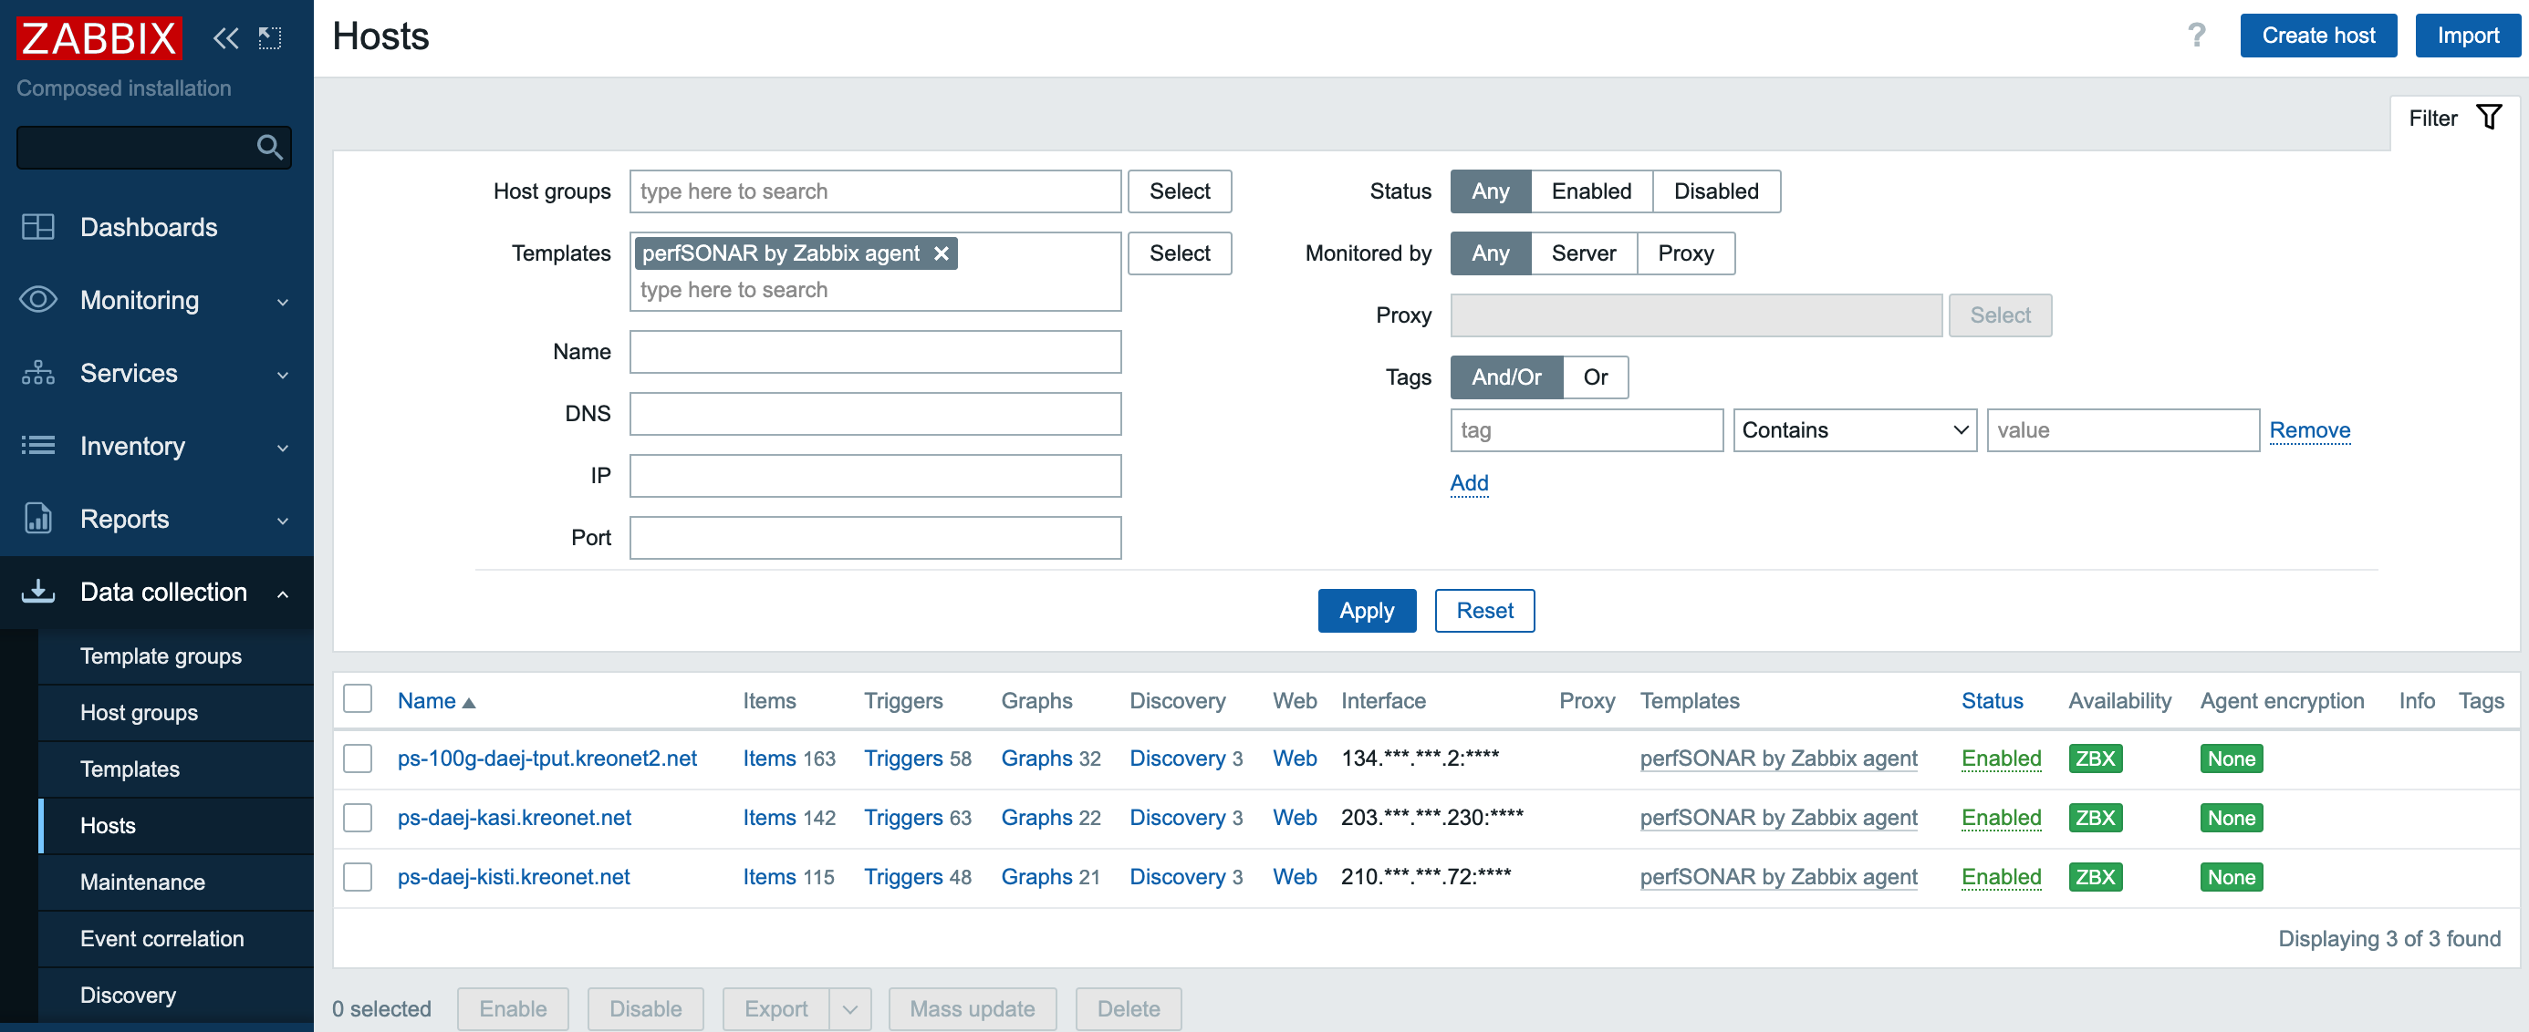Expand the Services menu chevron
Screen dimensions: 2529x1032
283,375
